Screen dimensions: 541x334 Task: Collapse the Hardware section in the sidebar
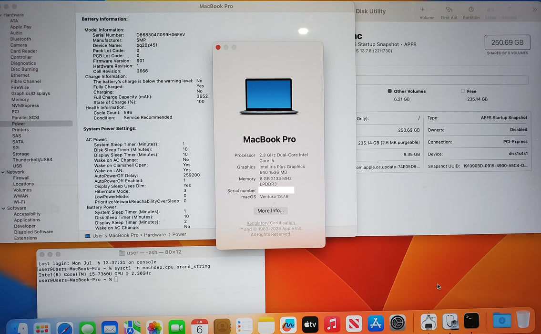[1, 15]
